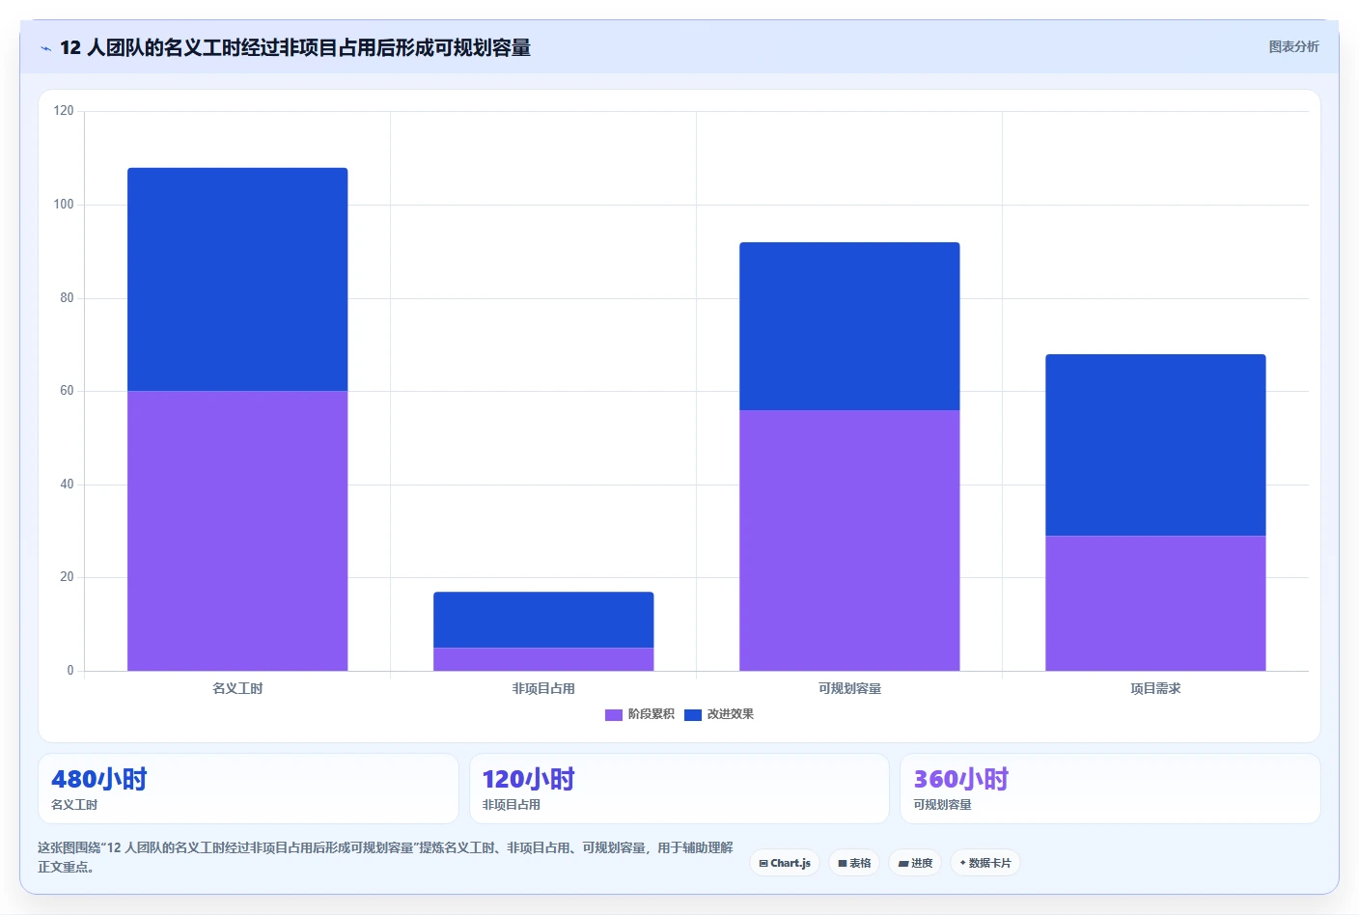Click the 图表分析 label in the header
Screen dimensions: 1359x915
pos(1293,46)
